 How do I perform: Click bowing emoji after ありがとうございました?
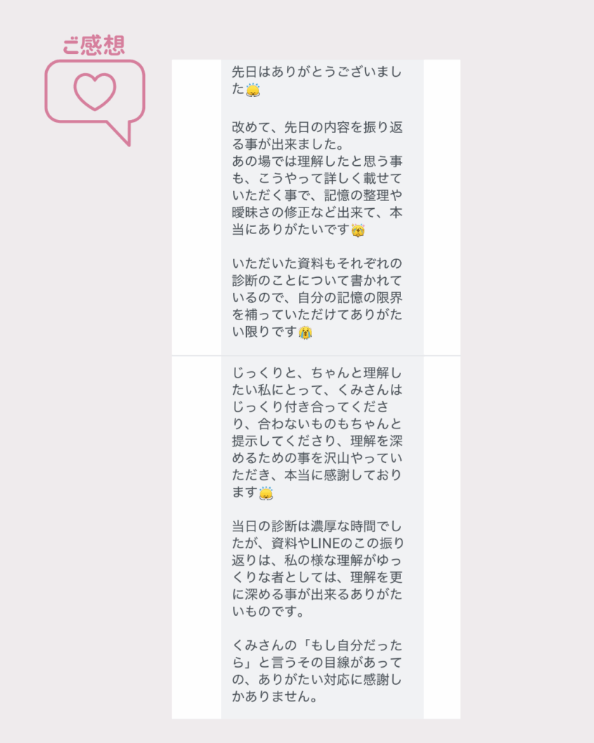253,90
